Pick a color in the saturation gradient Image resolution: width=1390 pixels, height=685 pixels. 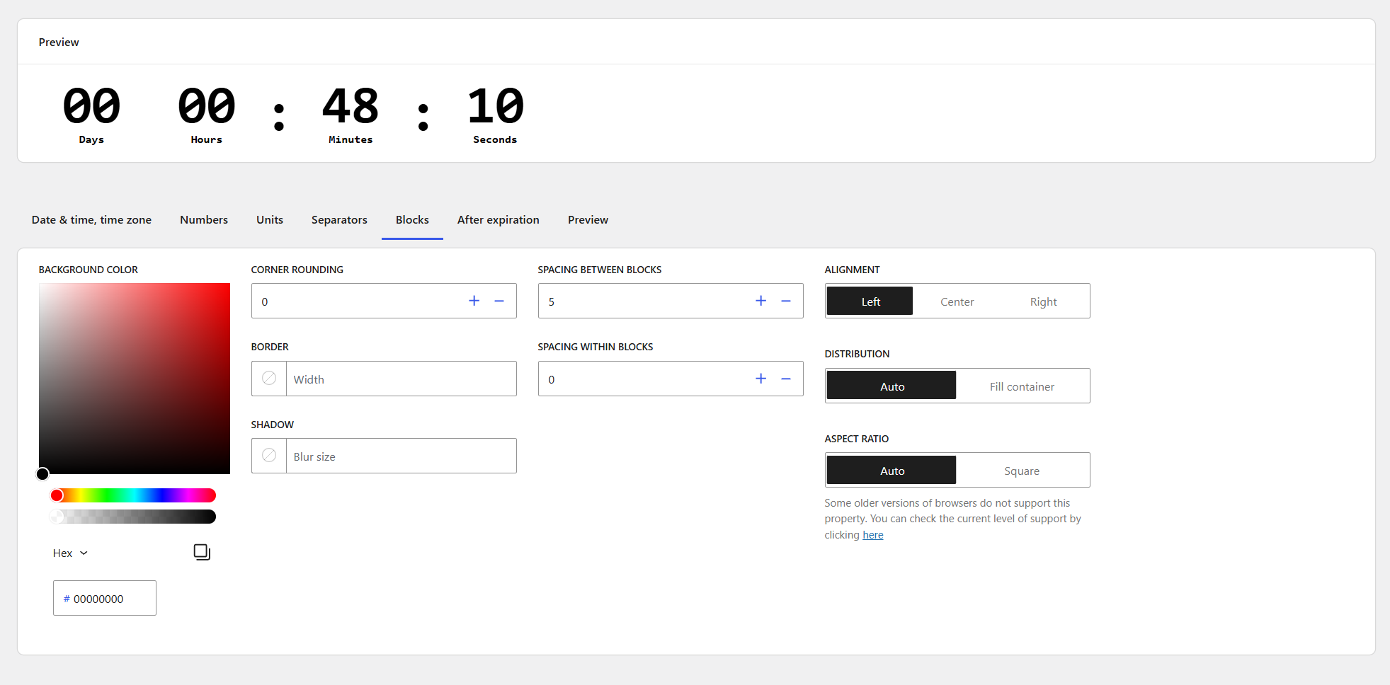(x=135, y=379)
